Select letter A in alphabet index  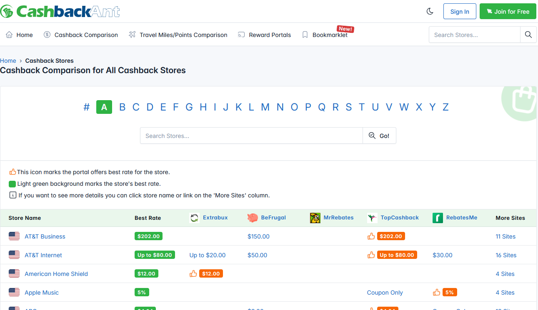click(x=104, y=107)
